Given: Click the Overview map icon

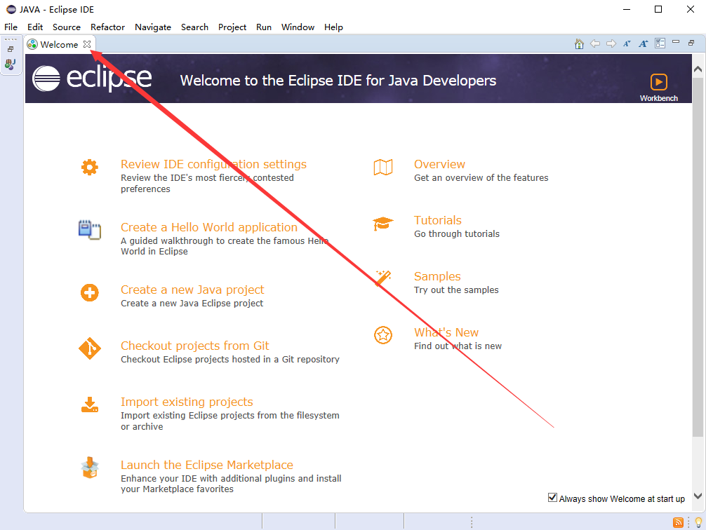Looking at the screenshot, I should (383, 167).
